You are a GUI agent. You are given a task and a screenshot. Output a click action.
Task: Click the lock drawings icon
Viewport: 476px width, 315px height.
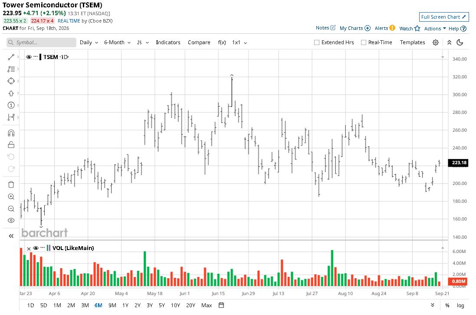pos(11,145)
